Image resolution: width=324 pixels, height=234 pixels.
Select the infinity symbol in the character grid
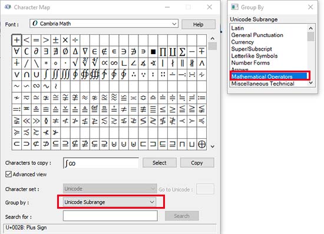[x=114, y=63]
